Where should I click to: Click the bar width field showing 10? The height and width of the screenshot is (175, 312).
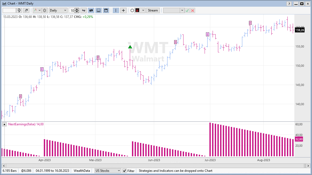tap(72, 10)
